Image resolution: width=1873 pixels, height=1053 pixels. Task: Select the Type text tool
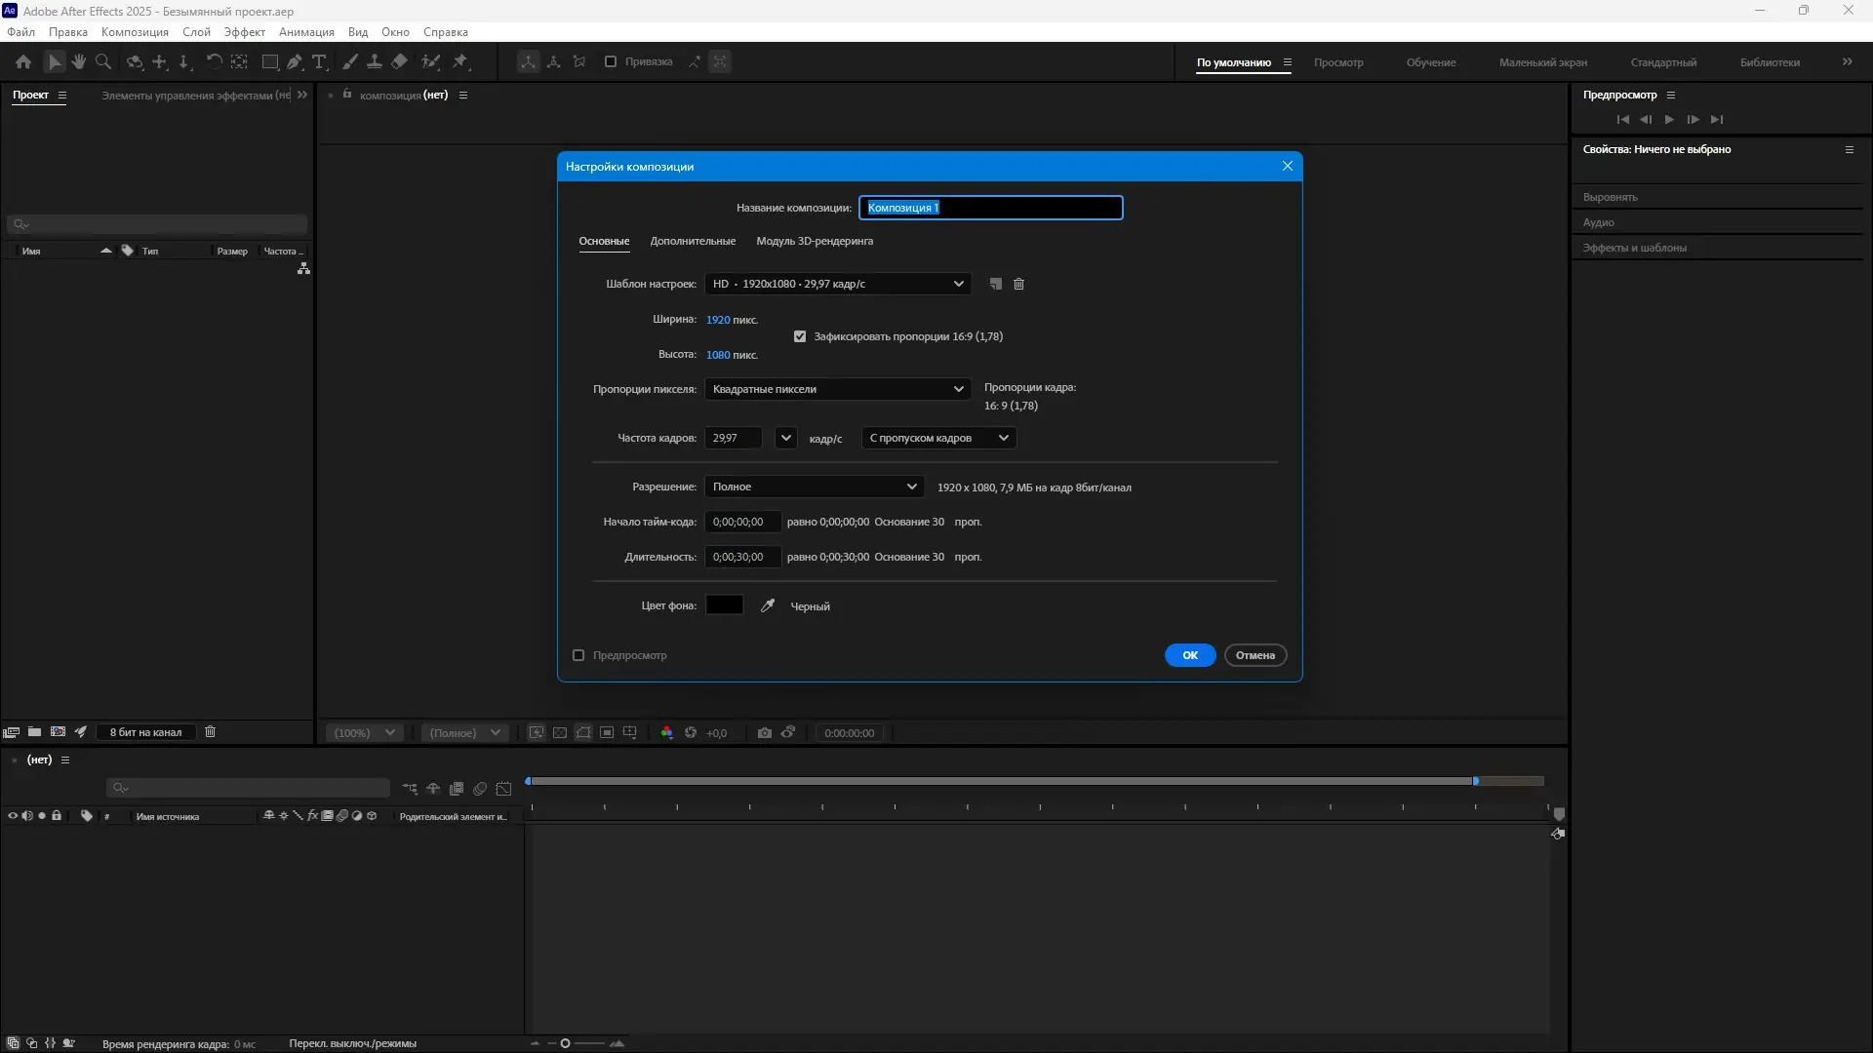[319, 61]
